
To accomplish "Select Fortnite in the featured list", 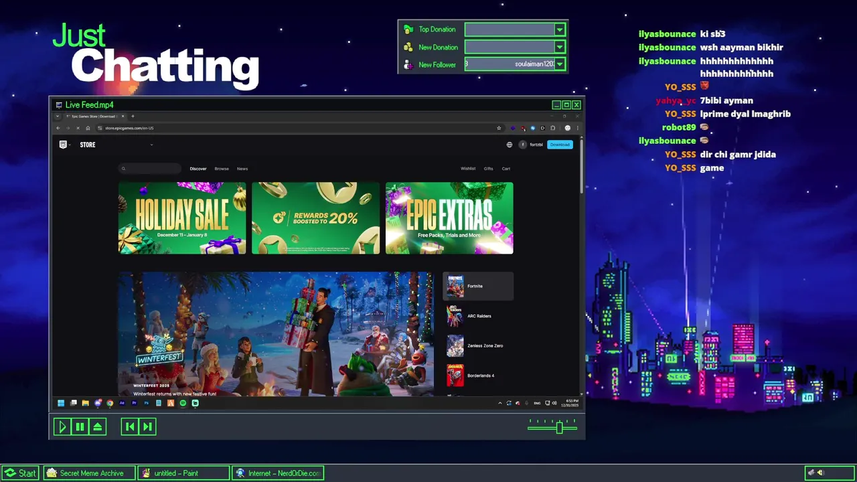I will coord(478,287).
